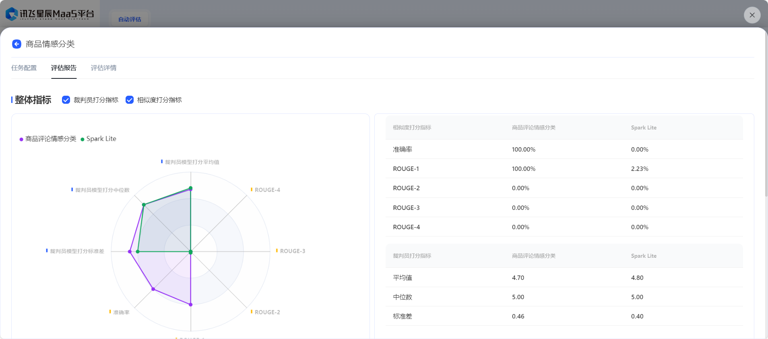This screenshot has height=339, width=768.
Task: Click the vertical scrollbar on the right edge
Action: (766, 121)
